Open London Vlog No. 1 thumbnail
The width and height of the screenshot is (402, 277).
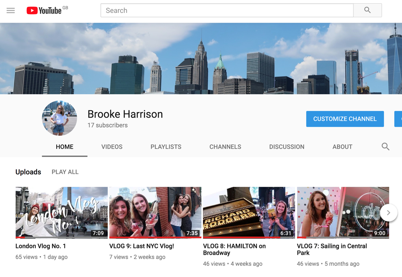coord(62,213)
